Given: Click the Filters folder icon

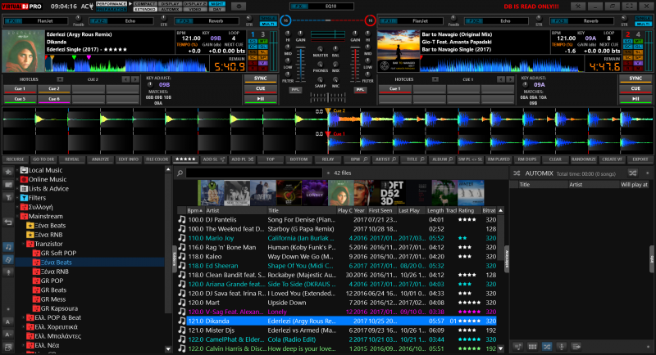Looking at the screenshot, I should point(24,198).
